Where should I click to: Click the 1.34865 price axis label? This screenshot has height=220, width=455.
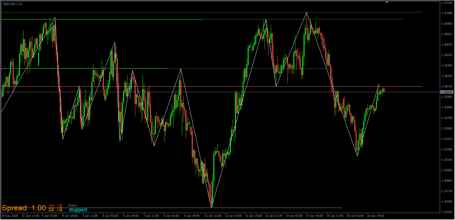(x=447, y=180)
